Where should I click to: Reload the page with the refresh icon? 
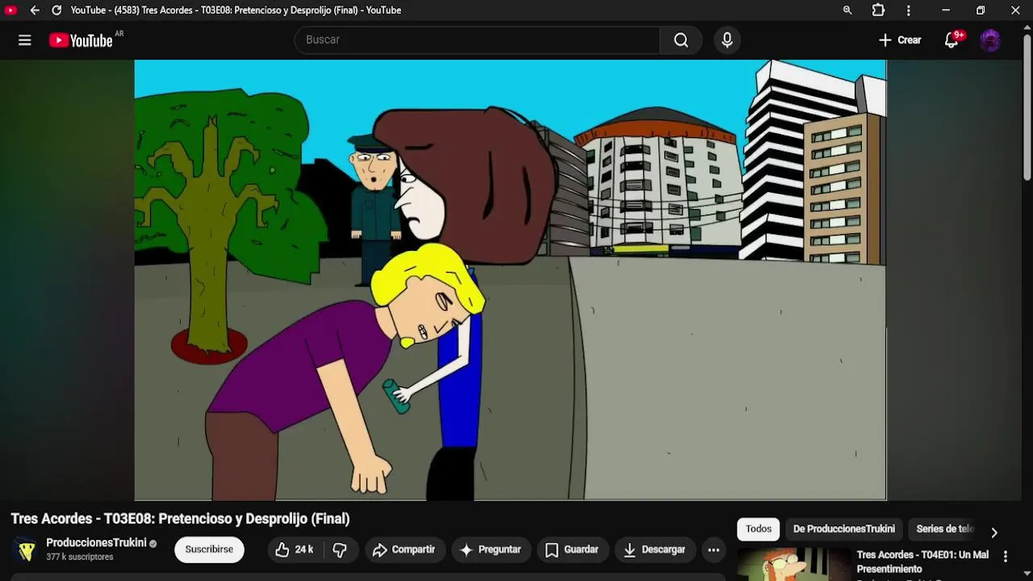(x=56, y=10)
